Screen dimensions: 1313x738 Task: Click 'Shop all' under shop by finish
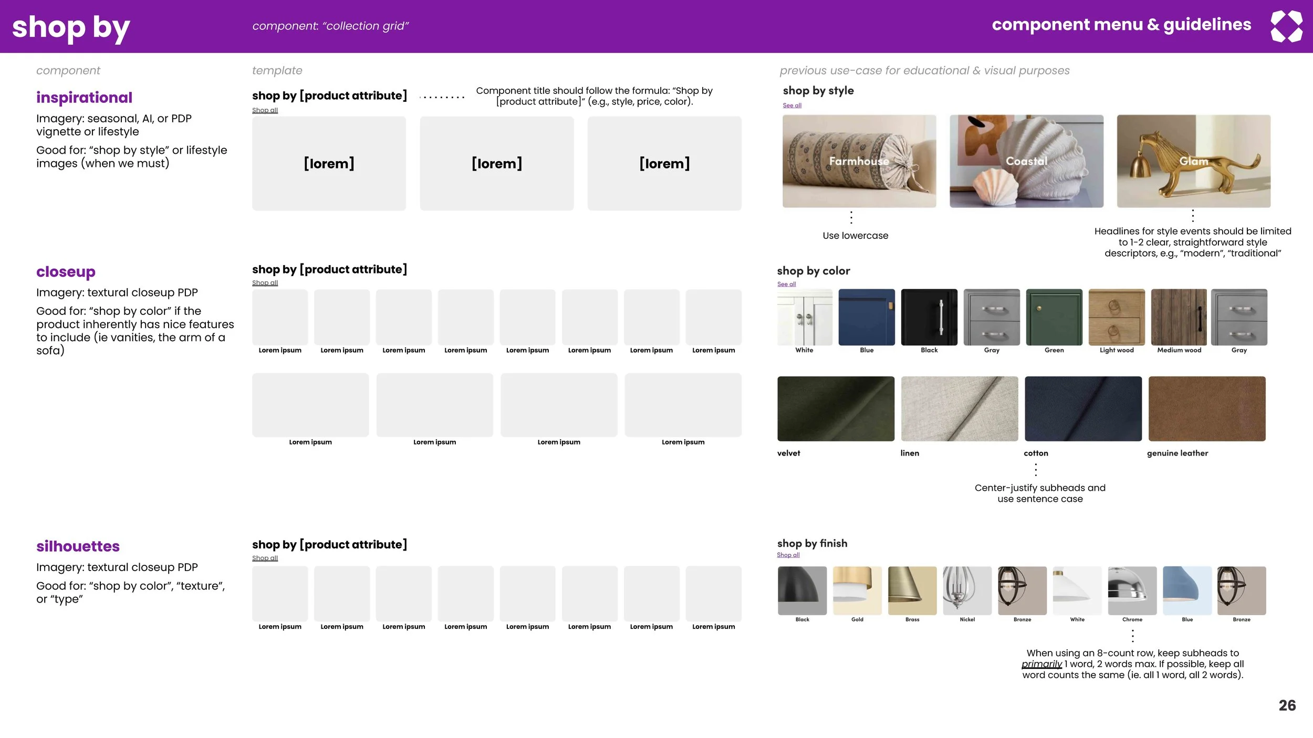point(788,555)
